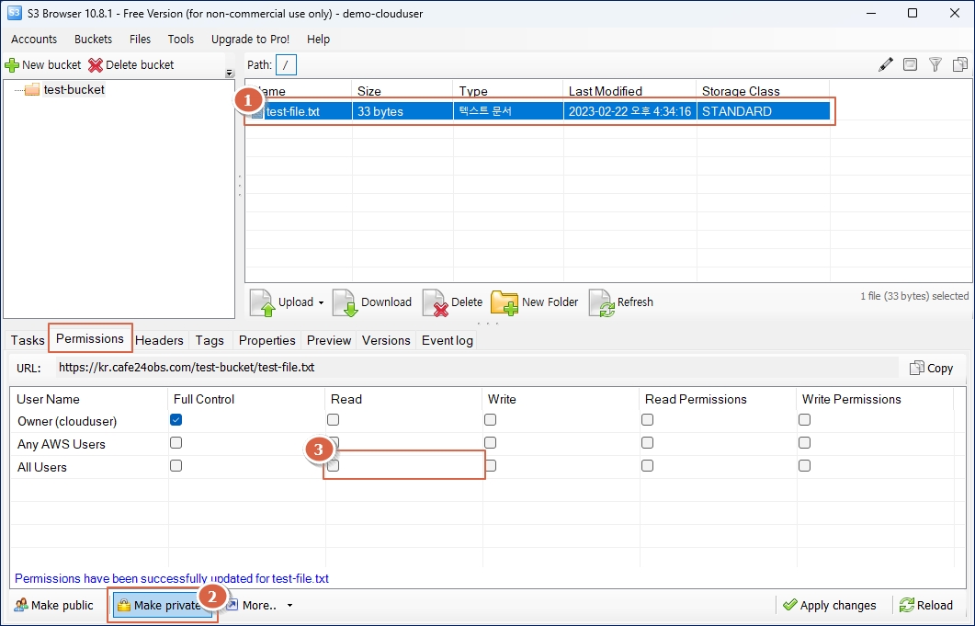Expand the bucket toolbar overflow arrow

click(x=229, y=74)
